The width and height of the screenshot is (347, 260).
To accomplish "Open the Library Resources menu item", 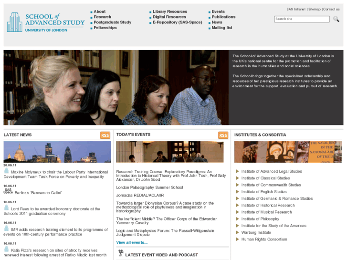I will (x=170, y=11).
